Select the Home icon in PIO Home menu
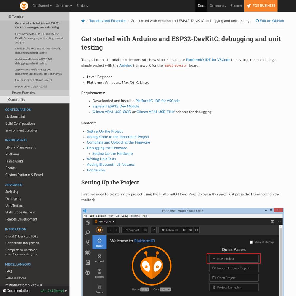This screenshot has height=296, width=296. point(99,242)
